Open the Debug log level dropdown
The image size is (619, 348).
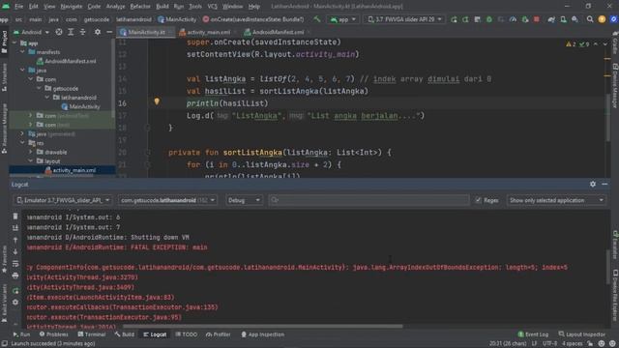click(244, 200)
